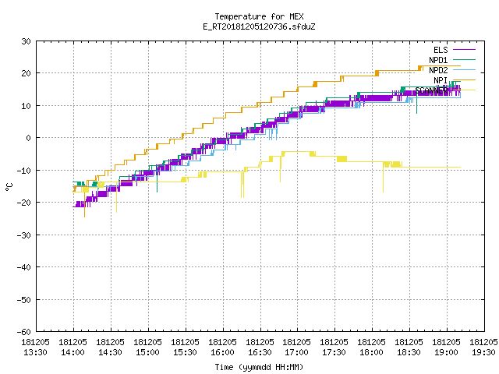Screen dimensions: 499x374
Task: Click the x-axis label 181205 16:30
Action: [x=260, y=347]
